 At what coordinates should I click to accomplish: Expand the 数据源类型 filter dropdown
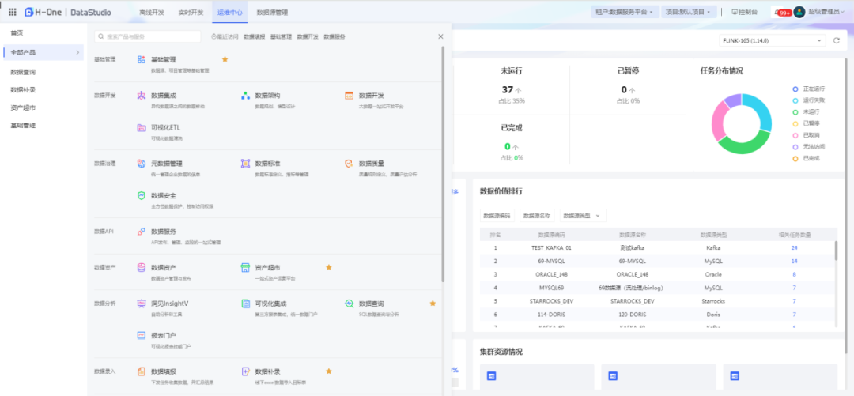582,215
